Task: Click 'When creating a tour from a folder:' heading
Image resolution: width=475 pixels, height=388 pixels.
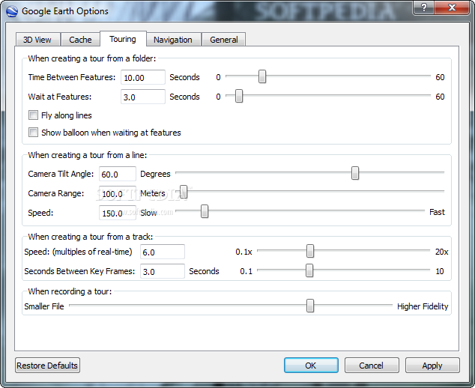Action: click(x=92, y=58)
